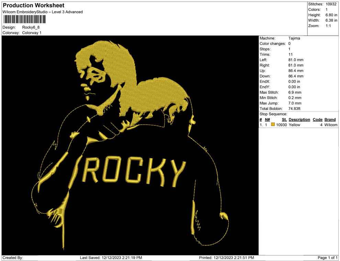Click the Total Bobbin value '74.83ft'
340x261 pixels.
(x=294, y=109)
